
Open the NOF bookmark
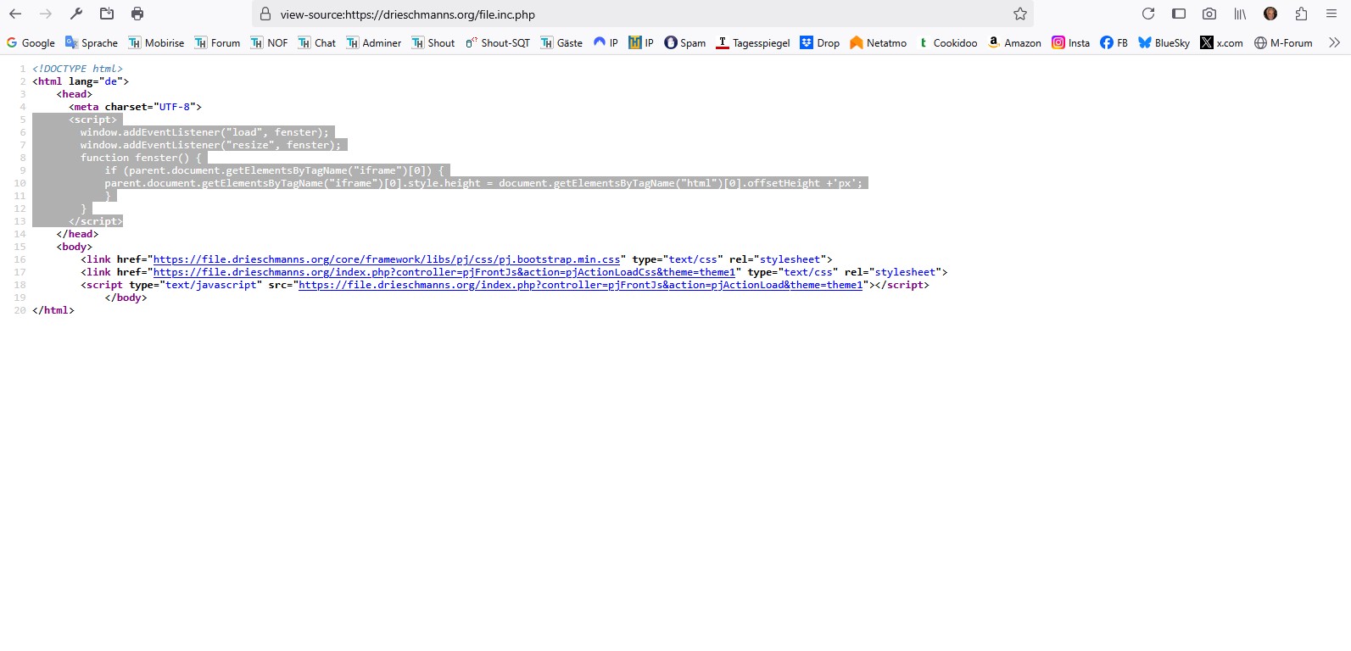[269, 42]
